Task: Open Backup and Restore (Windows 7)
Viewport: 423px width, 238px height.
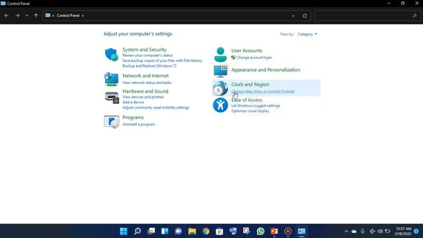Action: [x=149, y=66]
